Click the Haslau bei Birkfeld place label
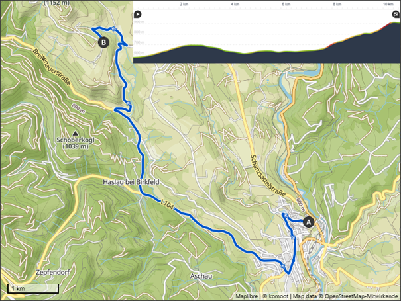This screenshot has width=401, height=301. pyautogui.click(x=131, y=182)
